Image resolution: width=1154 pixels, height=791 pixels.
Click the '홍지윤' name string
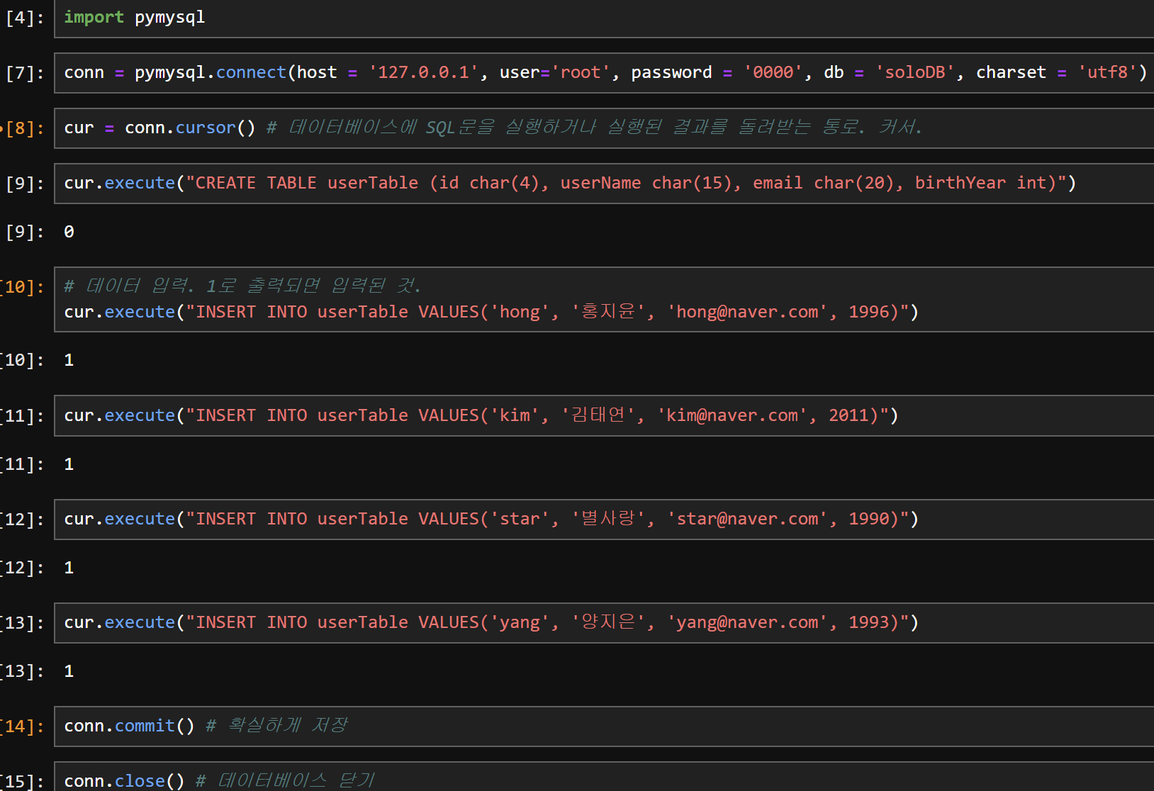(608, 311)
